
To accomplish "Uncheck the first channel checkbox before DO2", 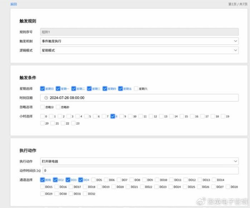I will point(42,180).
